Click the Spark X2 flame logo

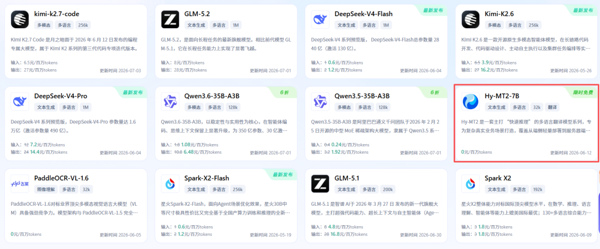click(471, 184)
